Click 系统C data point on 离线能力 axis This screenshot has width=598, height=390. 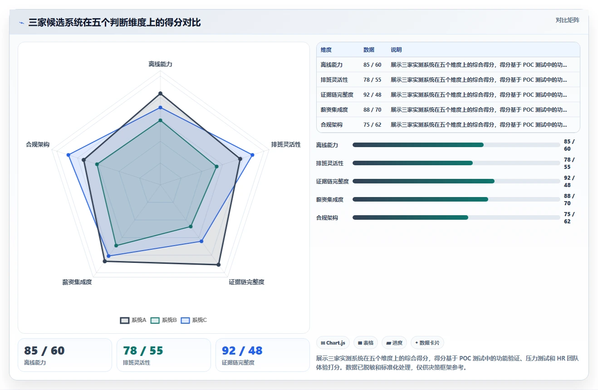160,108
